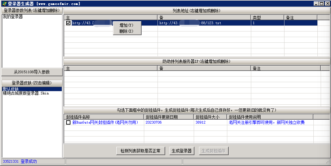Minimize the 登录器生成器 window

click(316, 4)
